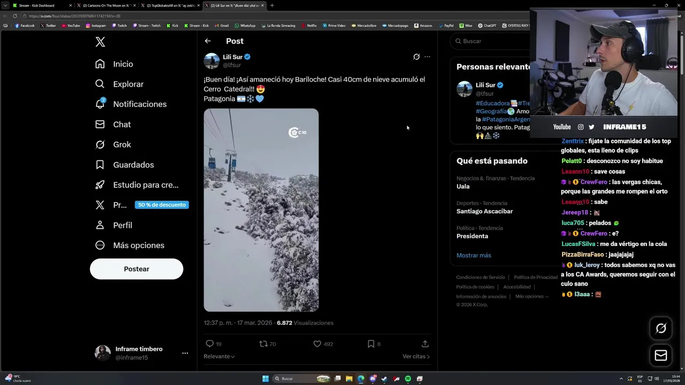Open the Gmail bookmark
Viewport: 685px width, 385px height.
point(222,26)
